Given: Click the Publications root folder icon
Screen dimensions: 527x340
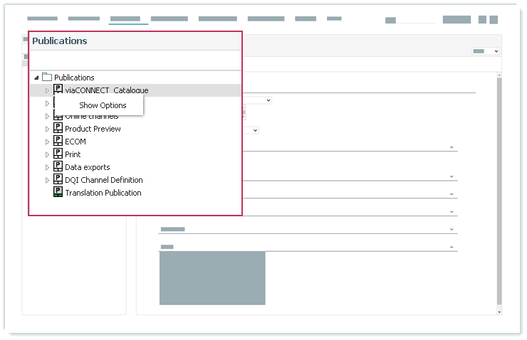Looking at the screenshot, I should (47, 78).
